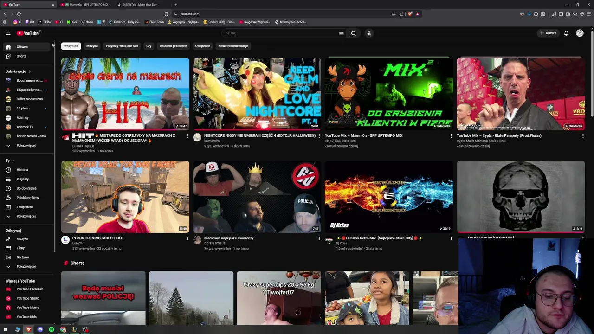Open a new browser tab

point(175,5)
